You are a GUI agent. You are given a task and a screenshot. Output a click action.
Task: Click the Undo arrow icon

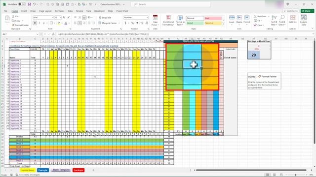(x=35, y=4)
